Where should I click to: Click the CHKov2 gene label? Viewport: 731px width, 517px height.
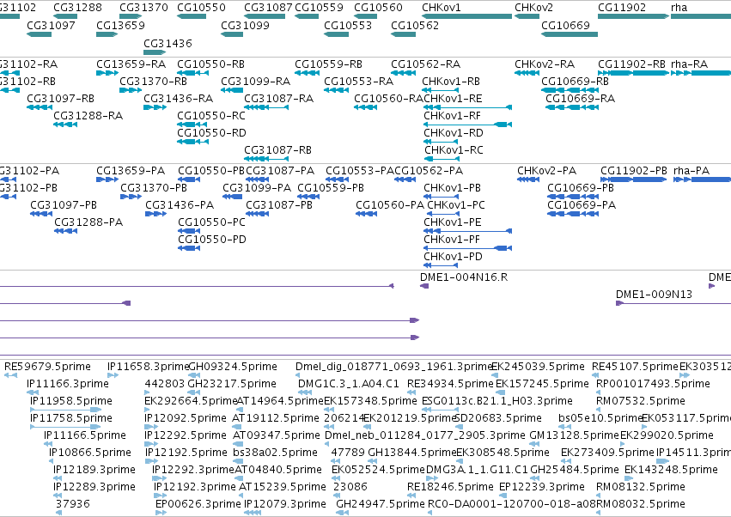(533, 8)
